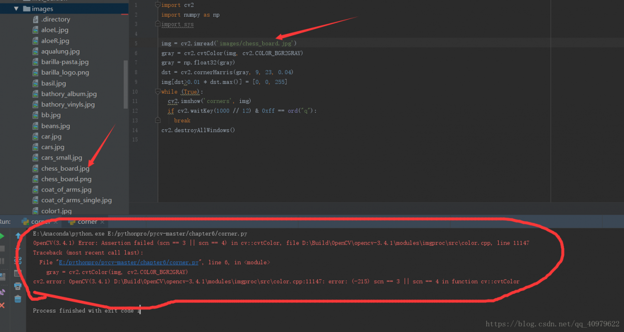Select cars.jpg in project tree
The image size is (624, 332).
tap(53, 147)
